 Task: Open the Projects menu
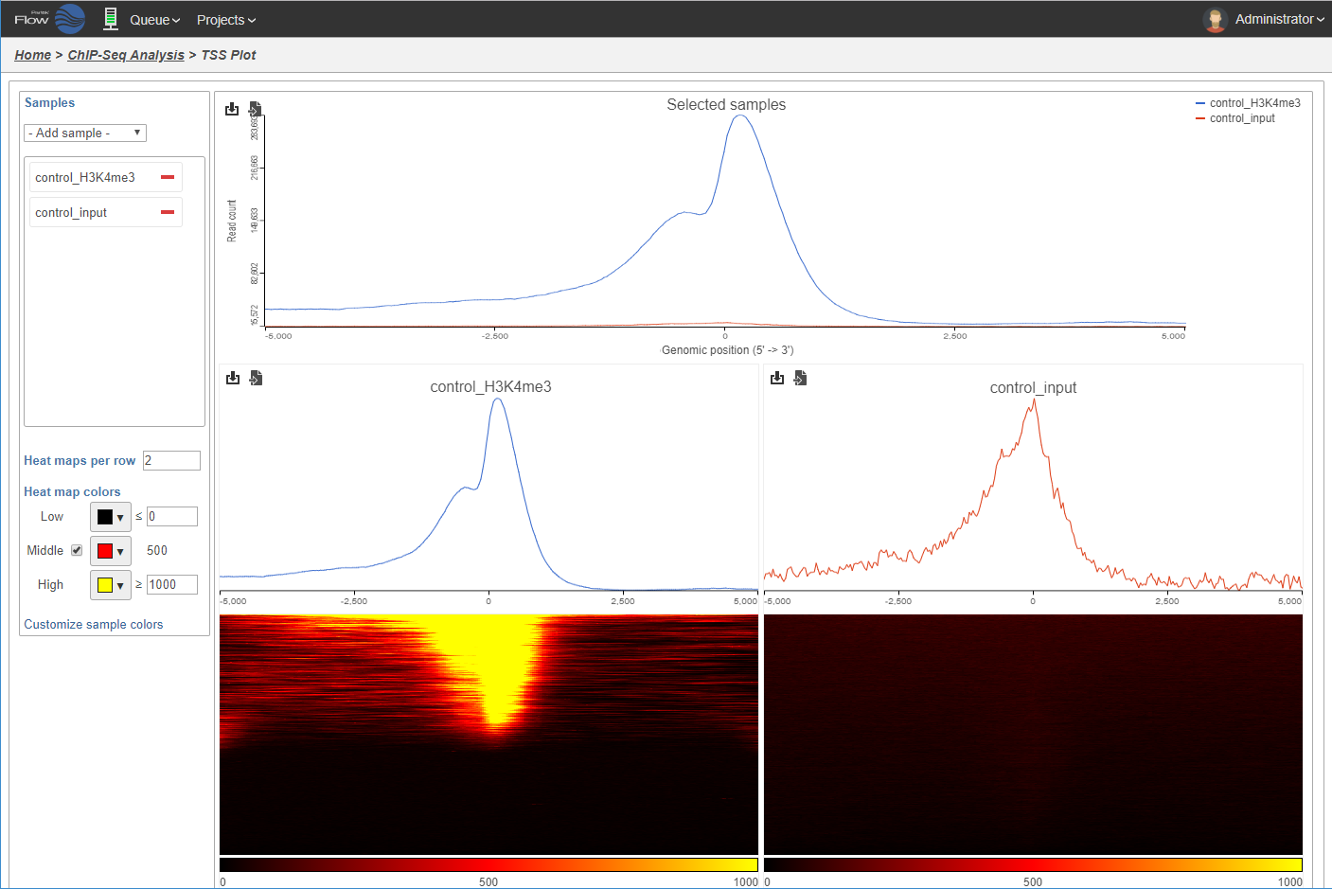click(x=226, y=20)
